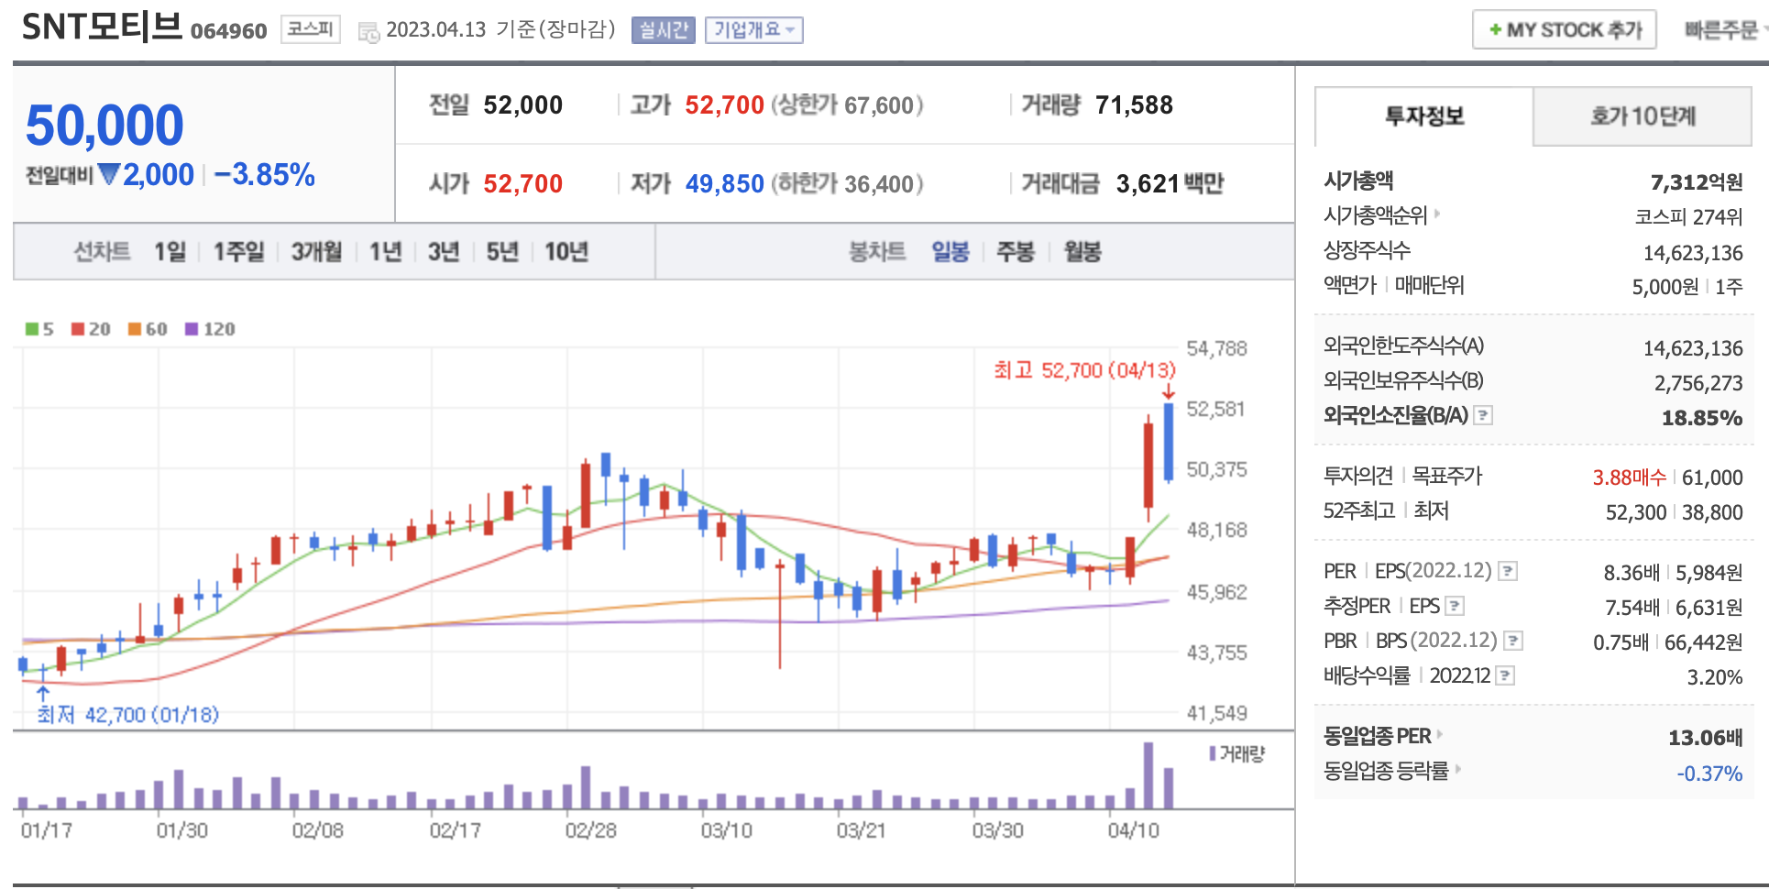Select 주봉 weekly candle chart
1769x889 pixels.
(1015, 252)
